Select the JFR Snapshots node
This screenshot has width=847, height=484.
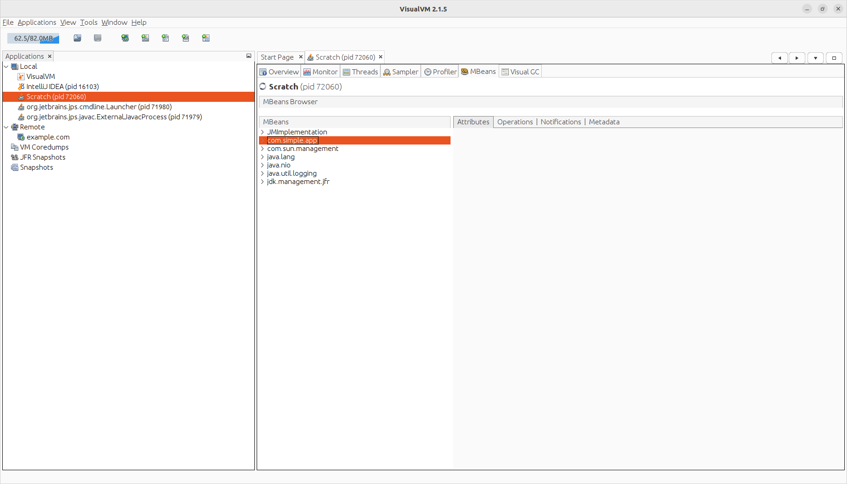click(x=43, y=157)
